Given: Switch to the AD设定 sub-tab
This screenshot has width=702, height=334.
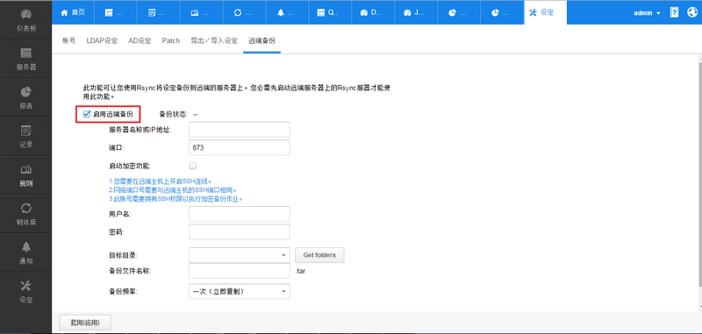Looking at the screenshot, I should pos(140,40).
